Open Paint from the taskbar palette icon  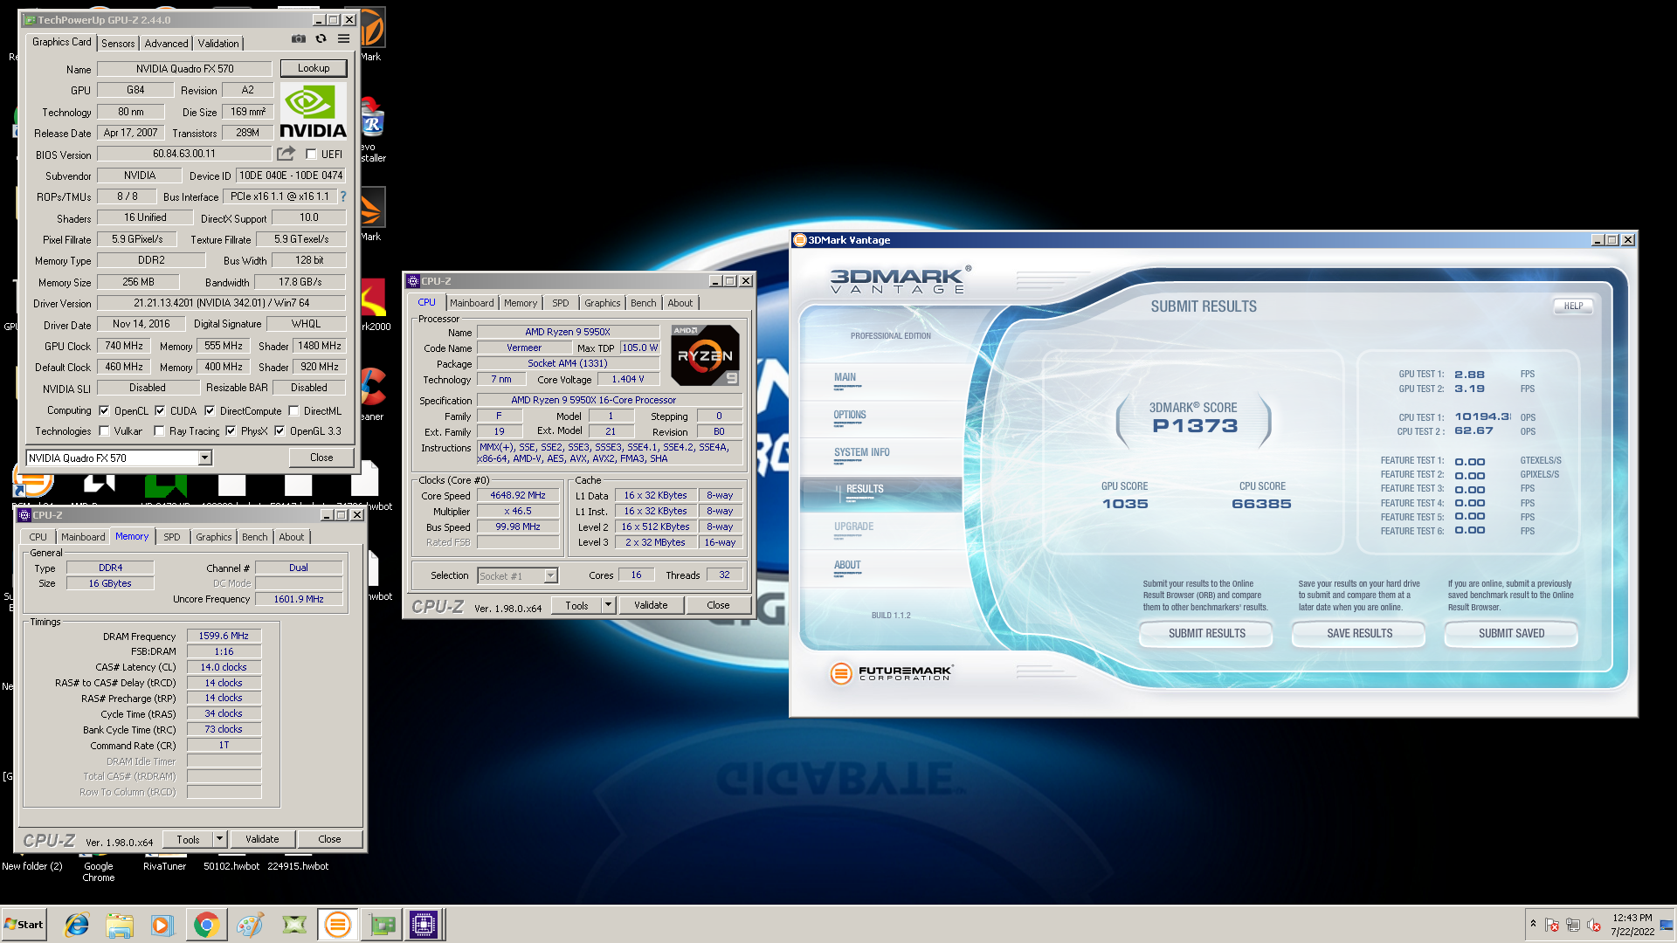click(x=250, y=925)
